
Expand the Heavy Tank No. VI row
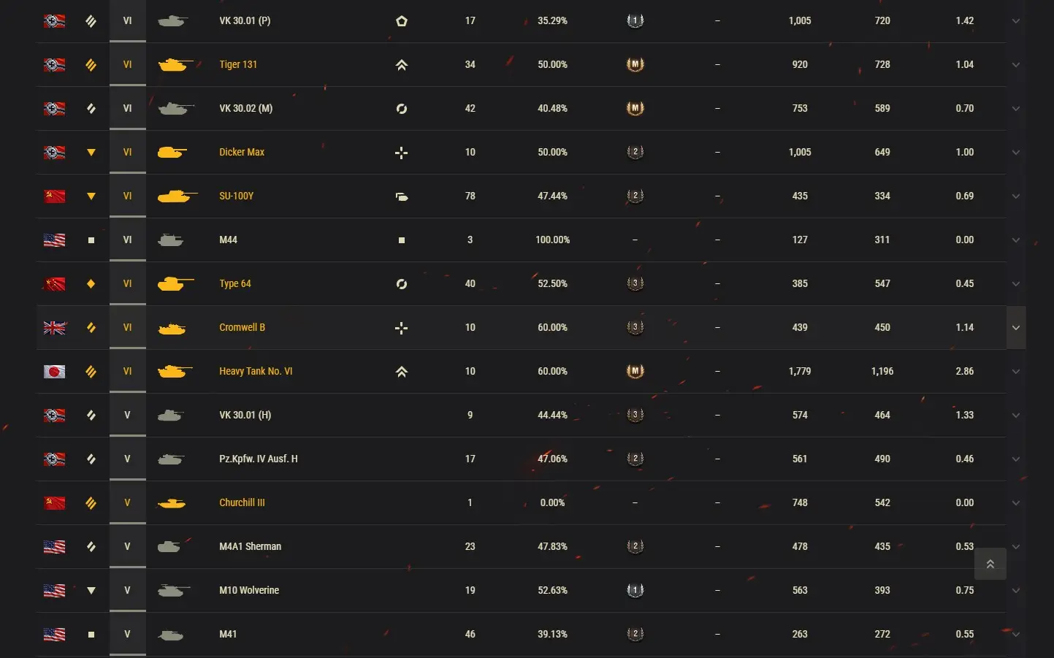(1015, 372)
